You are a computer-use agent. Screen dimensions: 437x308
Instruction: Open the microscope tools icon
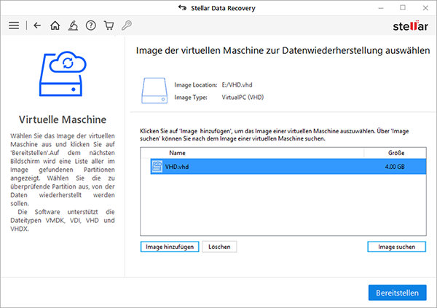coord(73,25)
